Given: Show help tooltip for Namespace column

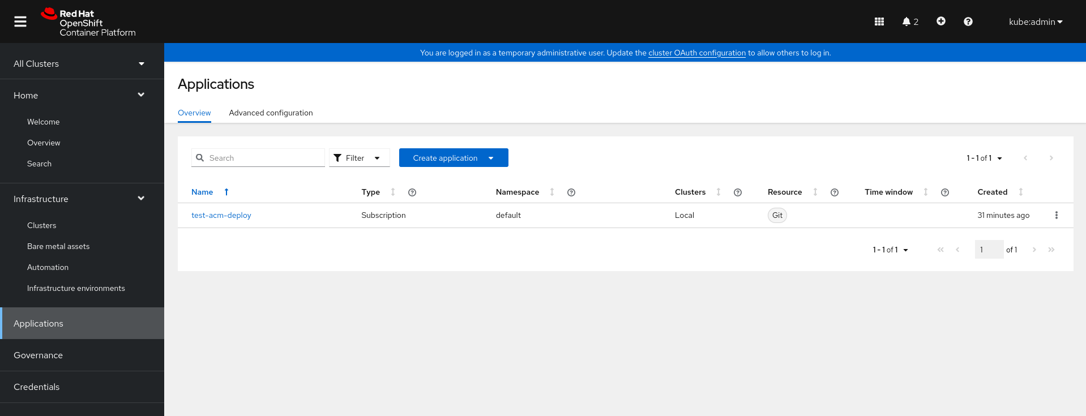Looking at the screenshot, I should click(571, 192).
